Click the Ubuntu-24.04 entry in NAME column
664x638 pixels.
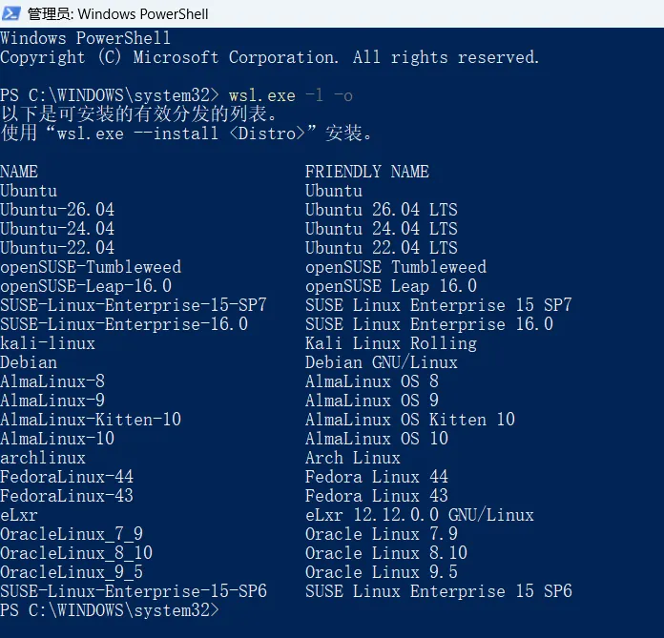tap(57, 229)
